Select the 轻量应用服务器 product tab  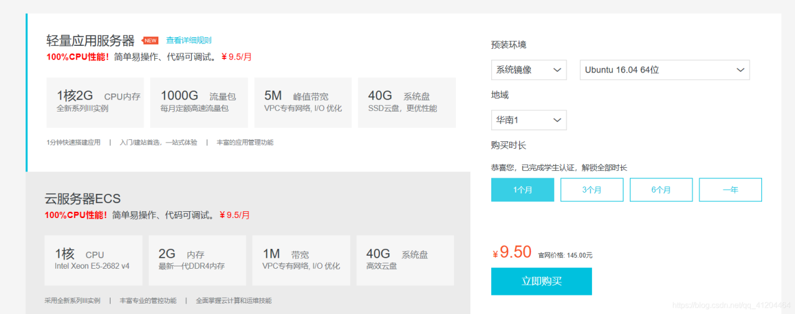pos(91,41)
